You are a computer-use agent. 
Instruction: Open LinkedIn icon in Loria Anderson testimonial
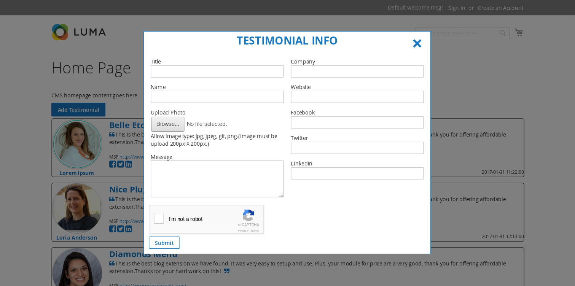[129, 229]
